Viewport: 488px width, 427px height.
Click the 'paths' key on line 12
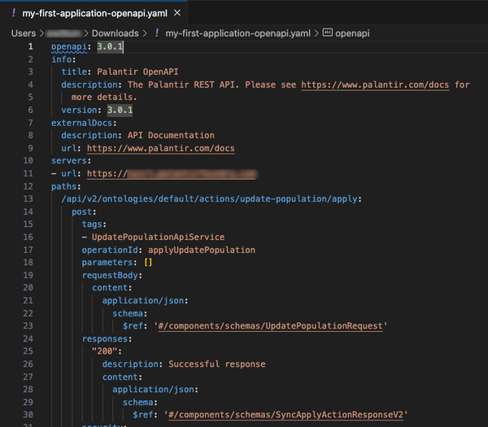(x=63, y=186)
